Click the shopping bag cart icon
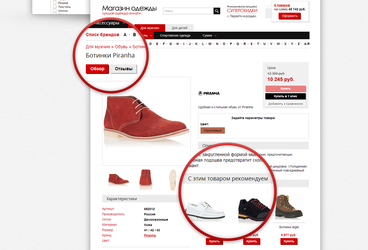The width and height of the screenshot is (368, 250). (268, 12)
